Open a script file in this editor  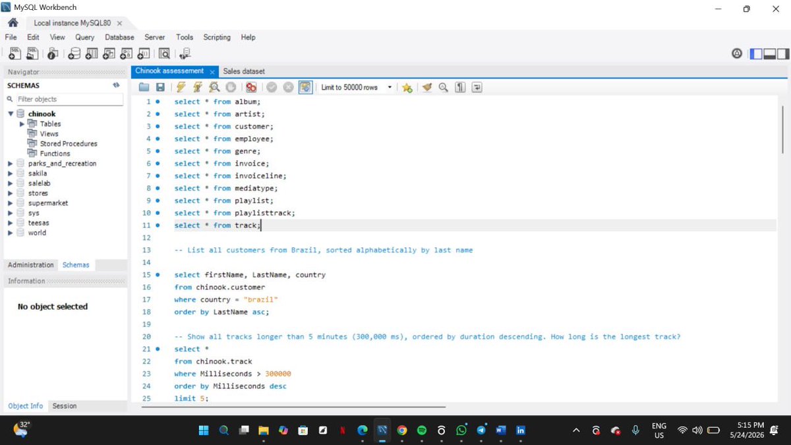point(144,87)
